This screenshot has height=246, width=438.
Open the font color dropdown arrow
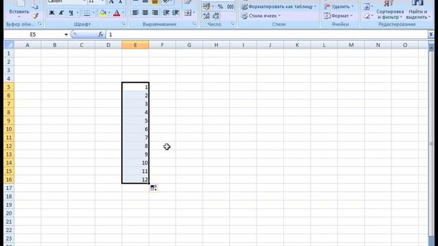[123, 13]
